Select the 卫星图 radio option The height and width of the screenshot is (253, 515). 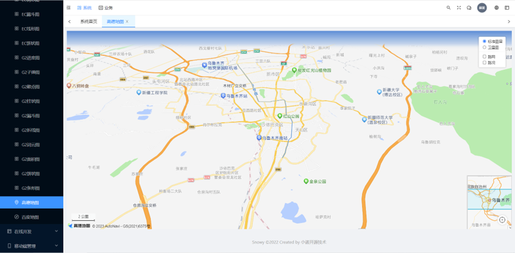[x=485, y=47]
